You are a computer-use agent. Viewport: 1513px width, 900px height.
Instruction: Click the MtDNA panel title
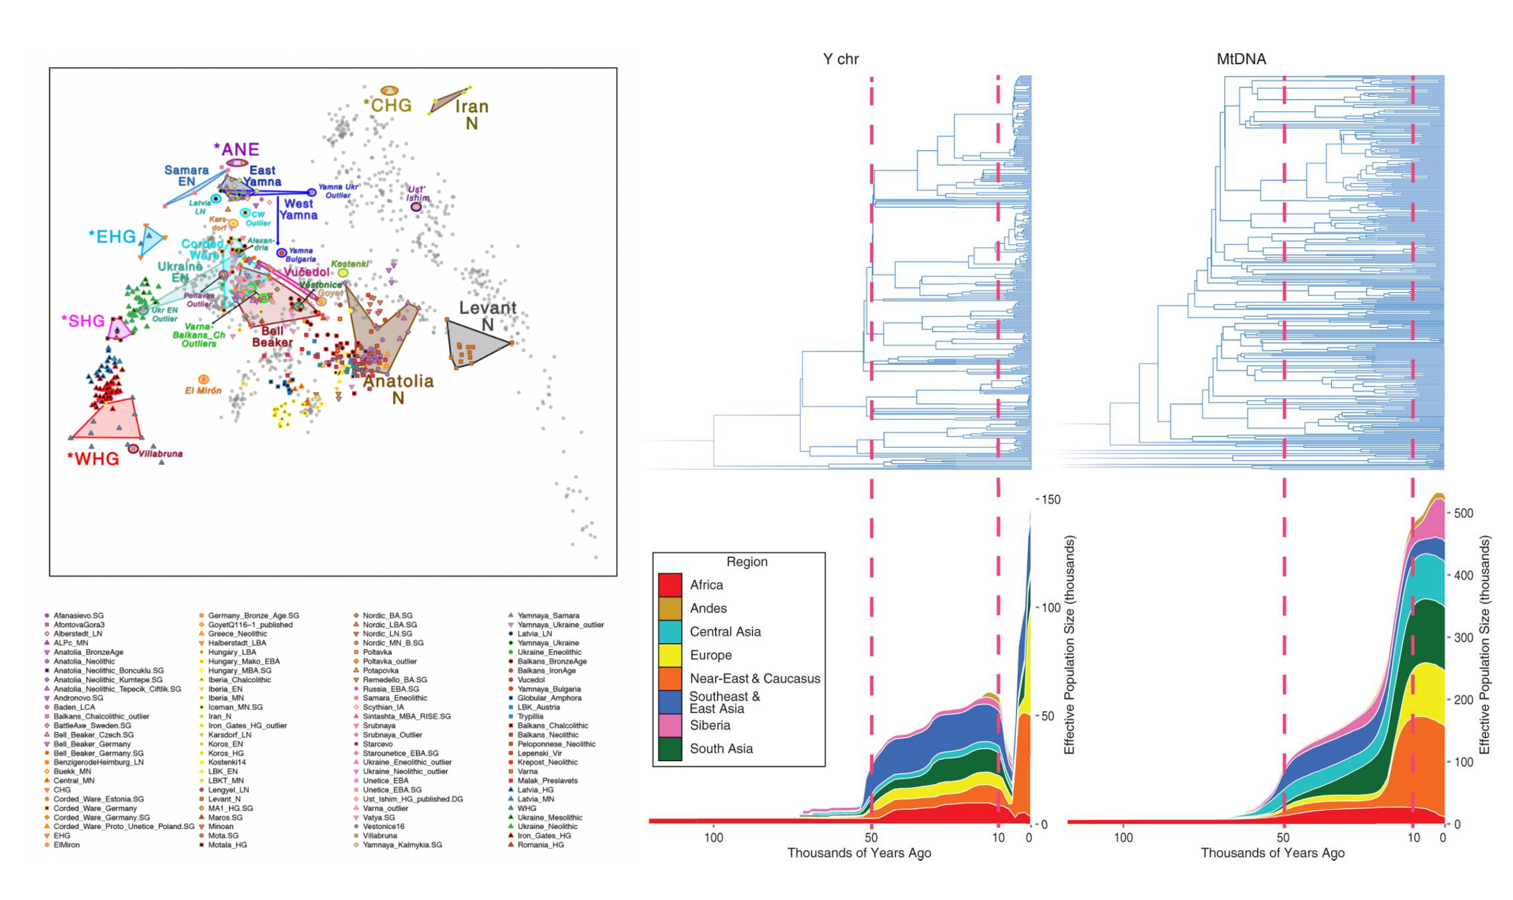coord(1241,59)
